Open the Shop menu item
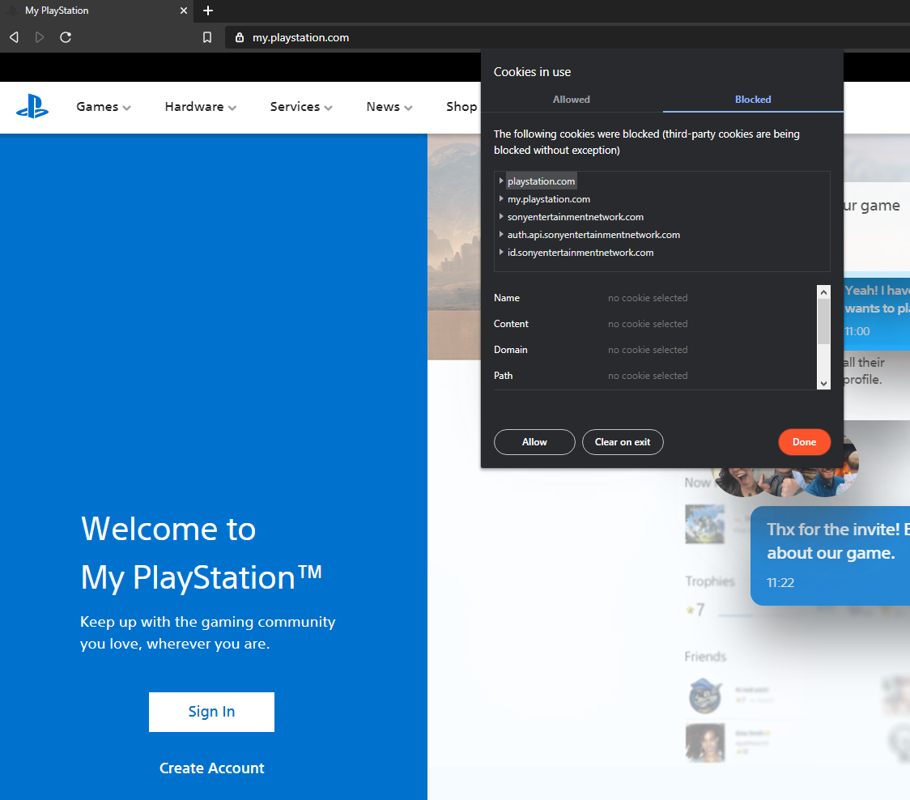This screenshot has width=910, height=800. 461,107
